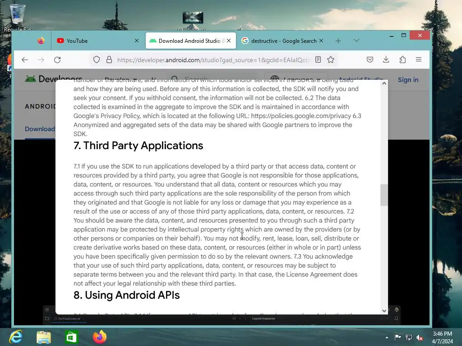
Task: Open File Explorer from the taskbar
Action: pos(44,337)
